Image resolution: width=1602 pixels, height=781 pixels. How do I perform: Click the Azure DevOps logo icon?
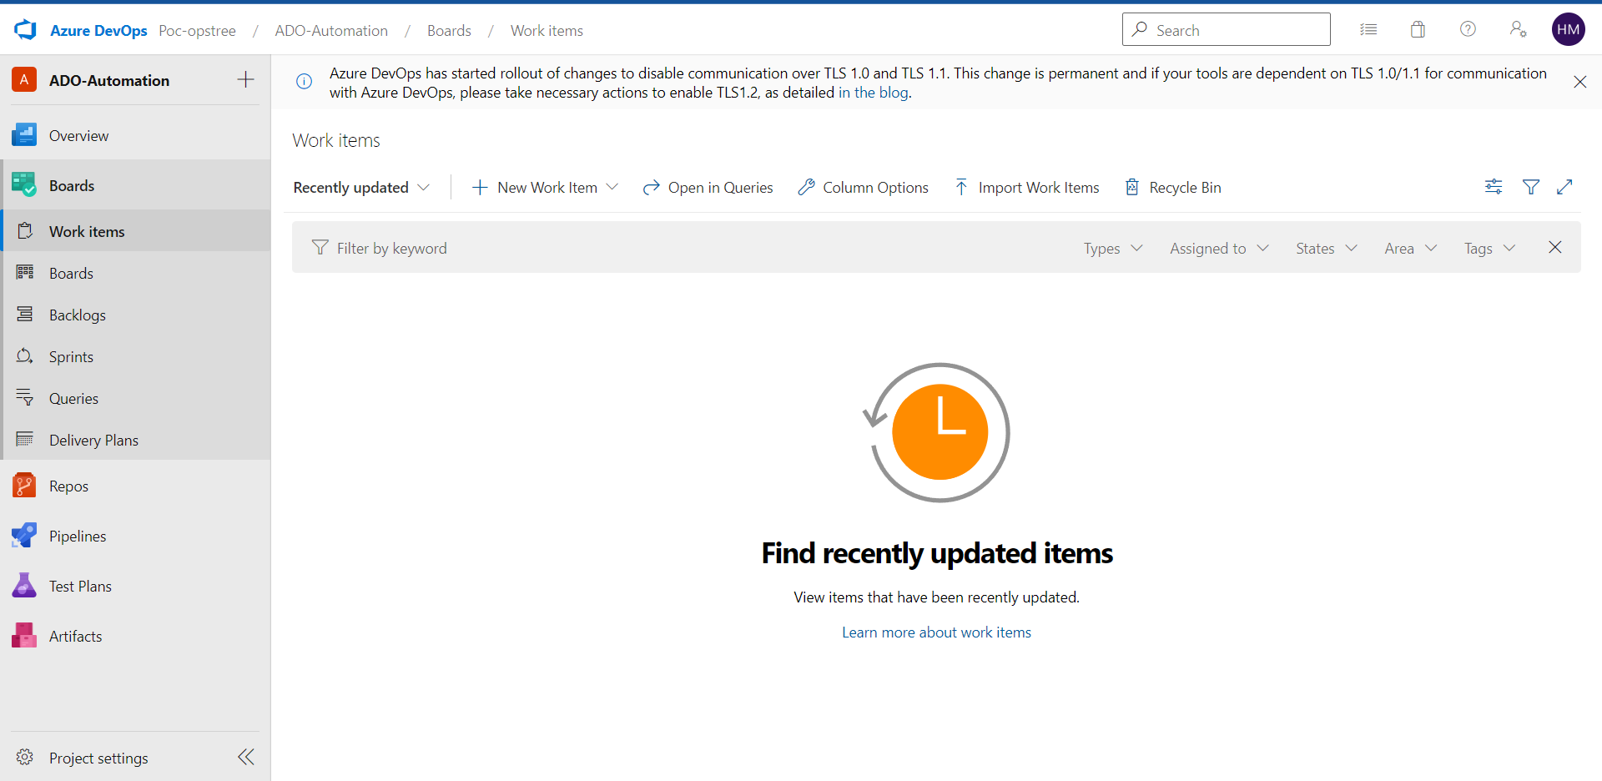point(26,30)
